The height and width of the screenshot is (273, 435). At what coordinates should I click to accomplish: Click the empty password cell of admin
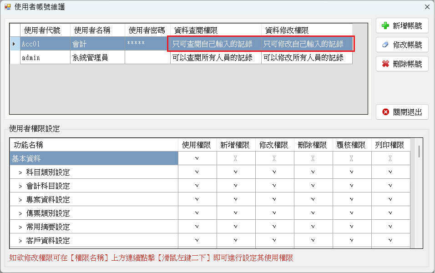click(x=147, y=57)
